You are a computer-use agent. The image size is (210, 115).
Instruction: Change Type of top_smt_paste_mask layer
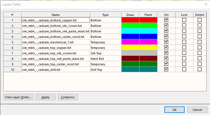[105, 58]
